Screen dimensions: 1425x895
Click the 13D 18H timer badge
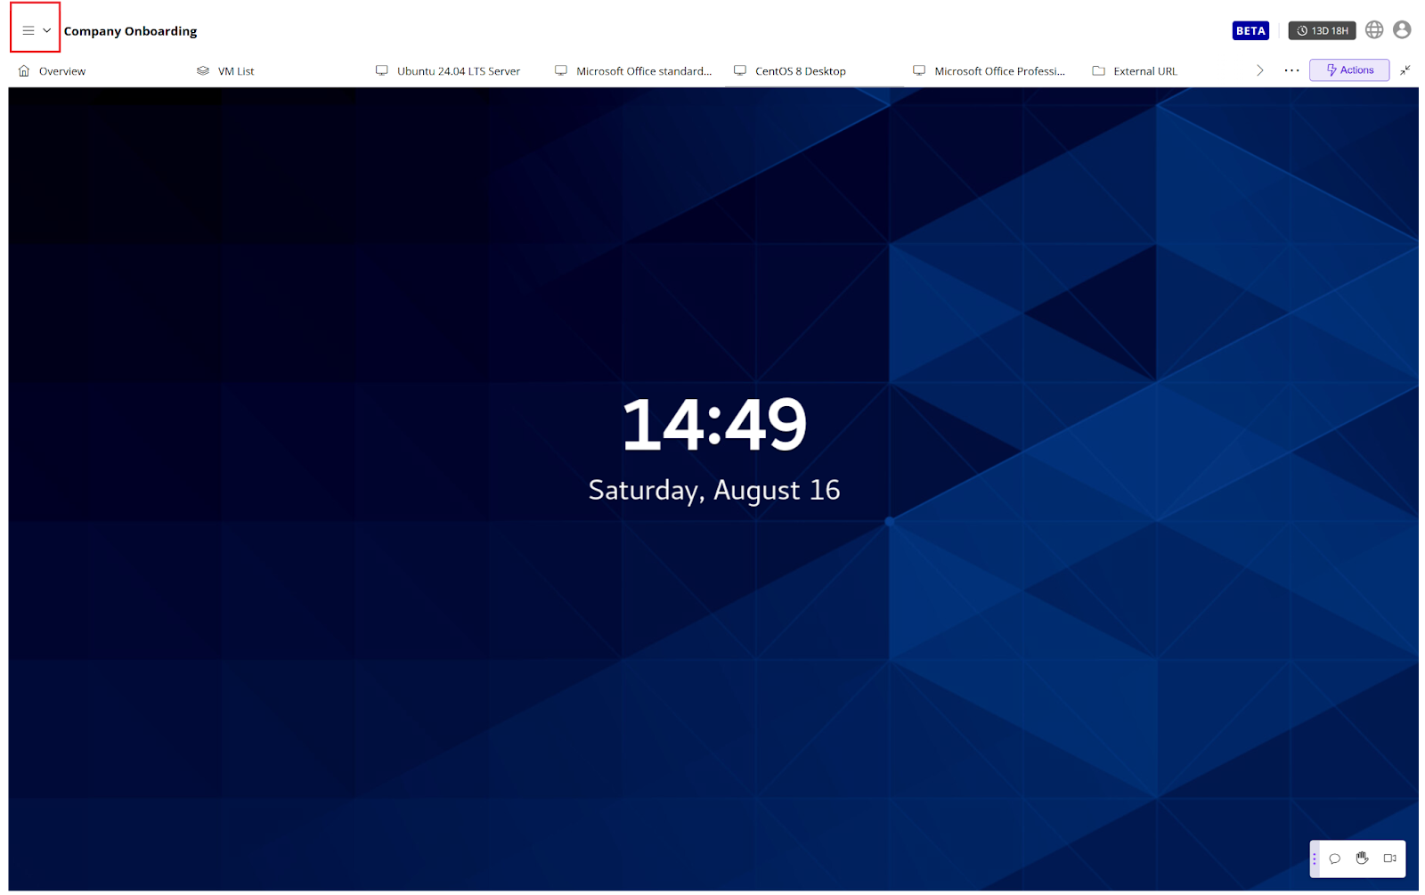[1322, 29]
